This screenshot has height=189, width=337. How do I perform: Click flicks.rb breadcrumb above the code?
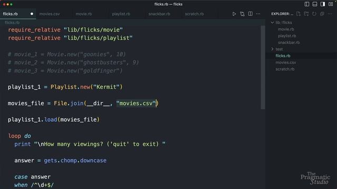(12, 23)
